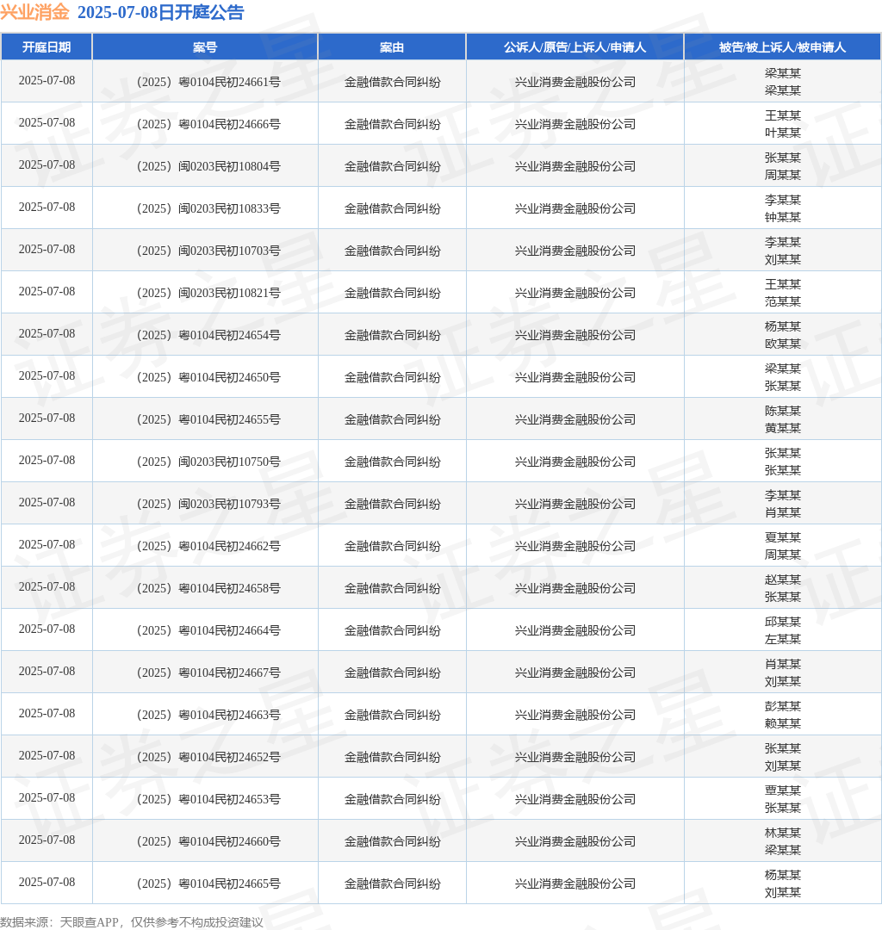Viewport: 882px width, 930px height.
Task: Click defendant name 叶某某
Action: coord(782,133)
